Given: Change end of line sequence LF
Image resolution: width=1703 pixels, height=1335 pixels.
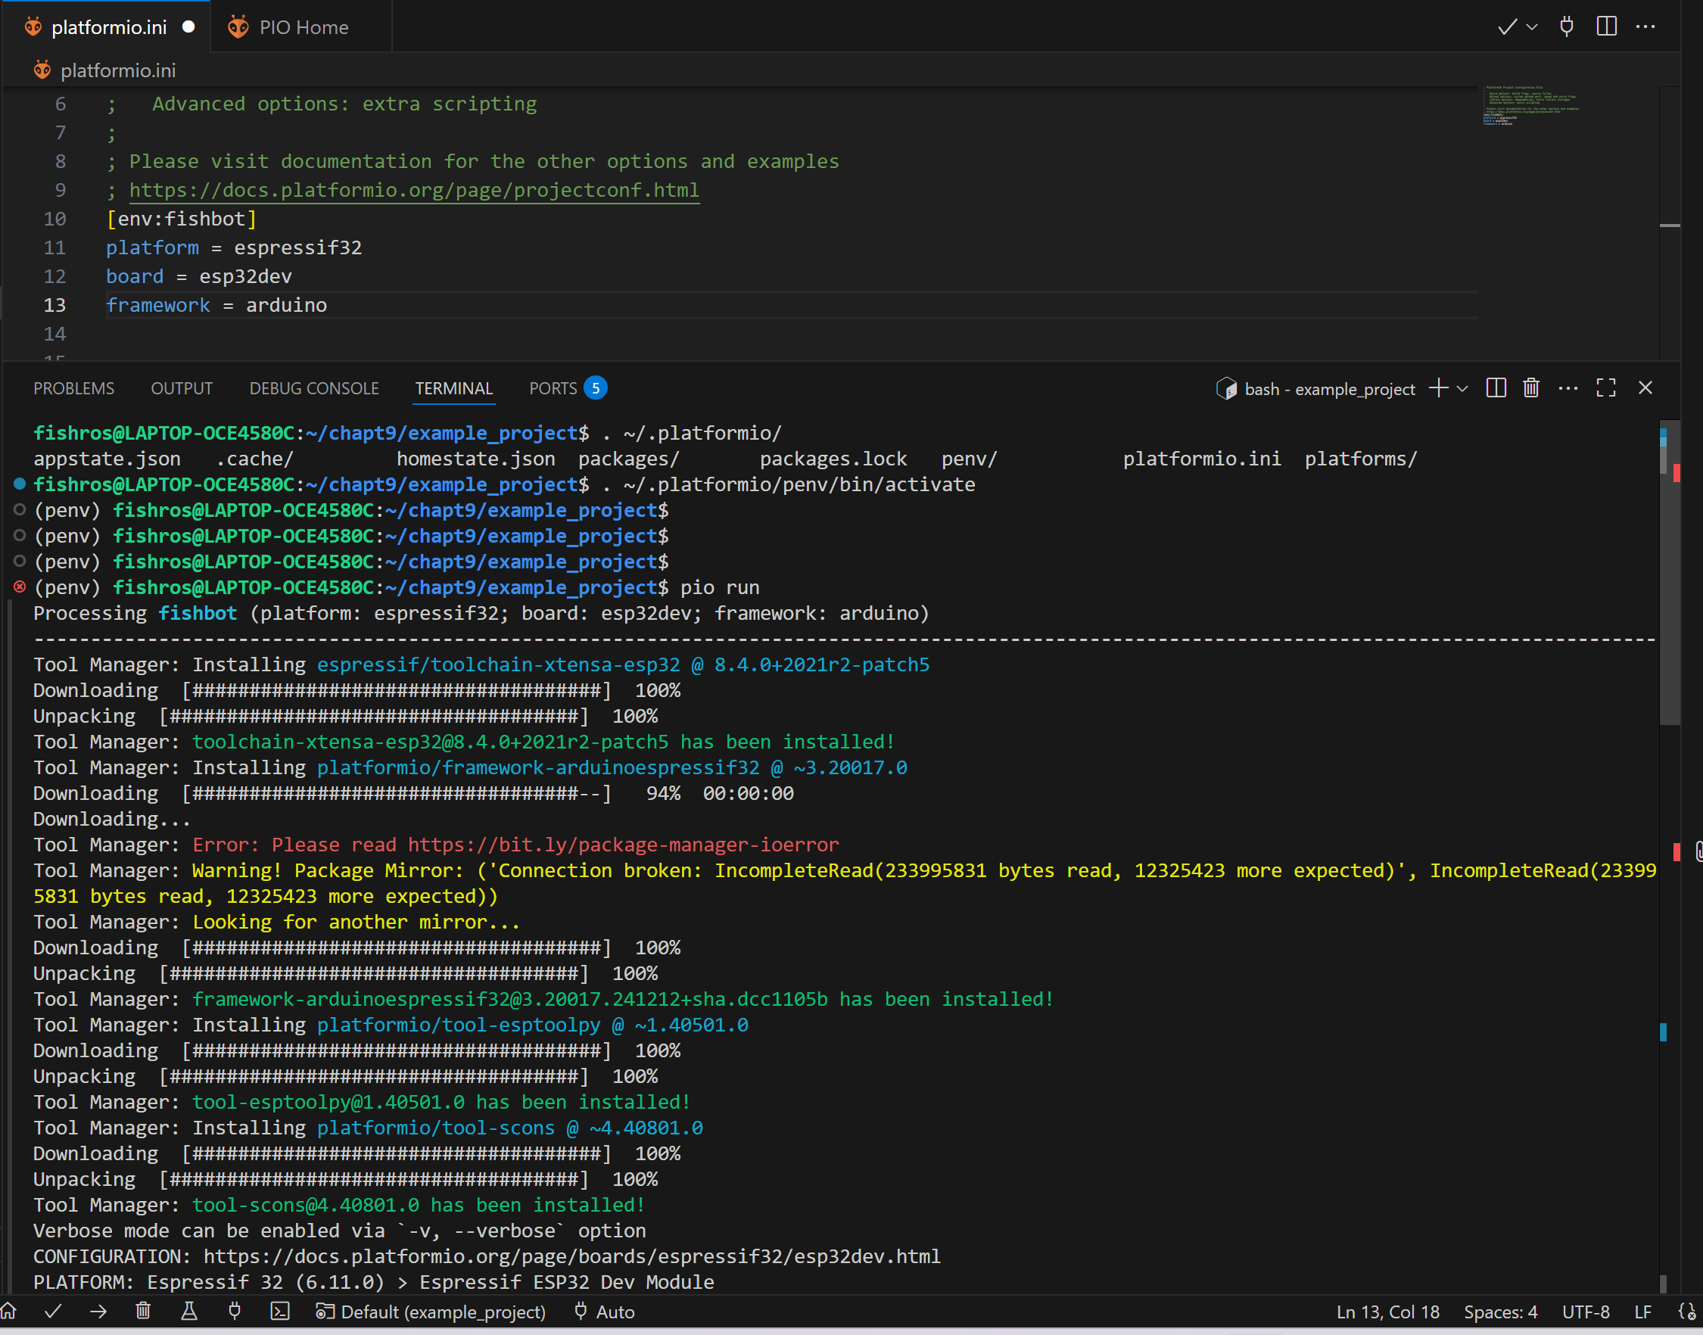Looking at the screenshot, I should tap(1642, 1312).
